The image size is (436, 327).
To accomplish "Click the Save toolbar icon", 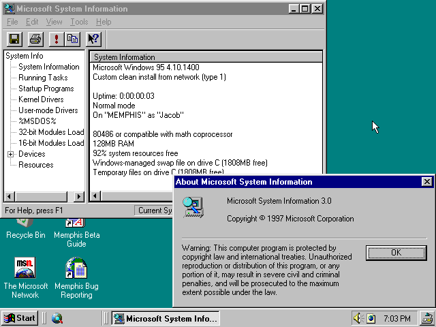I will tap(14, 39).
